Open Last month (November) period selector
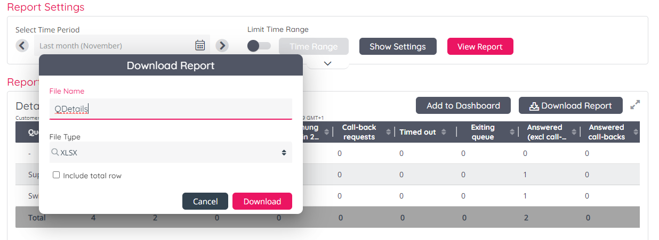 coord(115,46)
